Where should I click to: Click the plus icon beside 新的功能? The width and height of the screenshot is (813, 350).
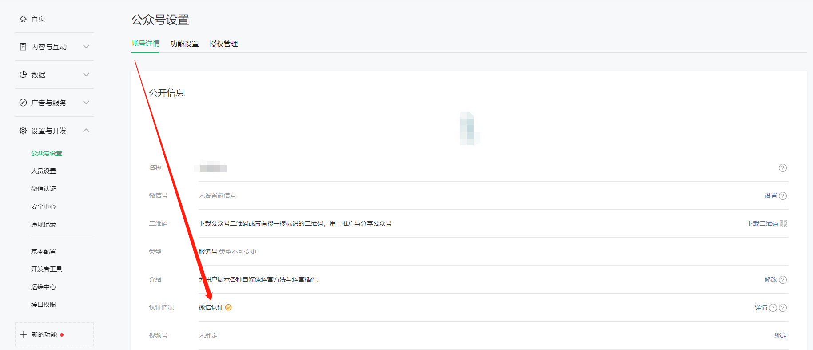[24, 334]
